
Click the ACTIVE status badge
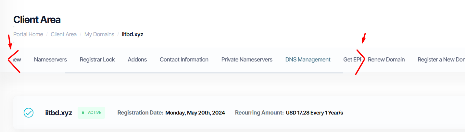pos(91,113)
